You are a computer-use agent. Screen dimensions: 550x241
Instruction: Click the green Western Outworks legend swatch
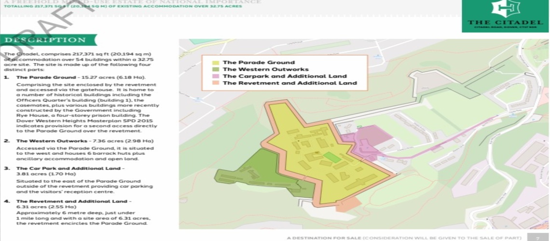pos(216,69)
